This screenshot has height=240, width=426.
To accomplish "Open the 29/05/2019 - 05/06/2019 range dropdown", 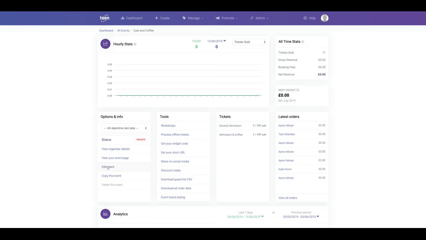I will [301, 217].
